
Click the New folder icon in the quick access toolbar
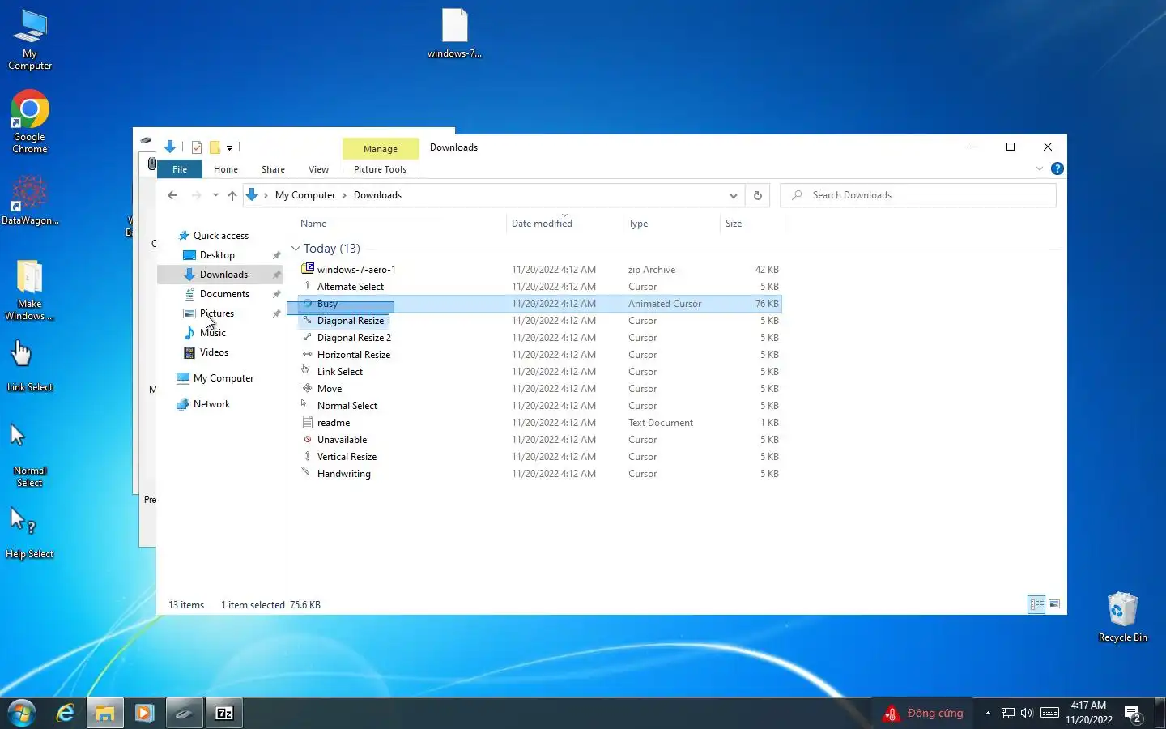(x=215, y=147)
